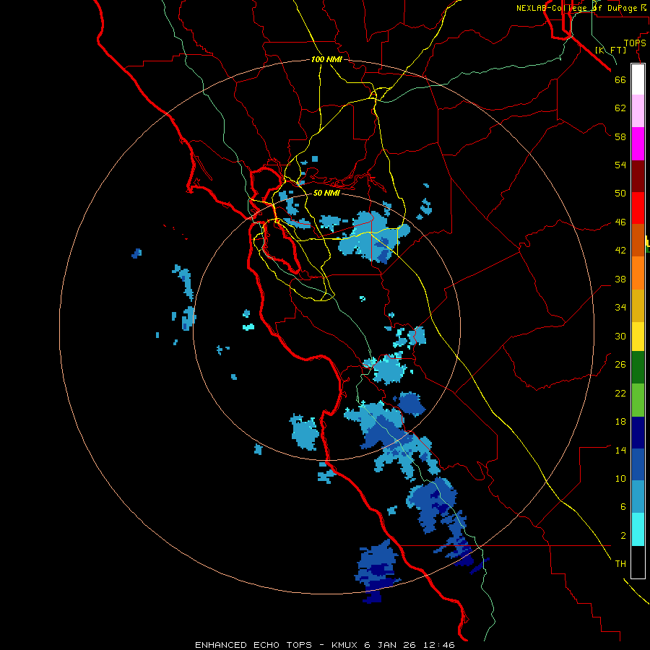Pick the medium blue legend block
650x650 pixels.
(x=638, y=464)
